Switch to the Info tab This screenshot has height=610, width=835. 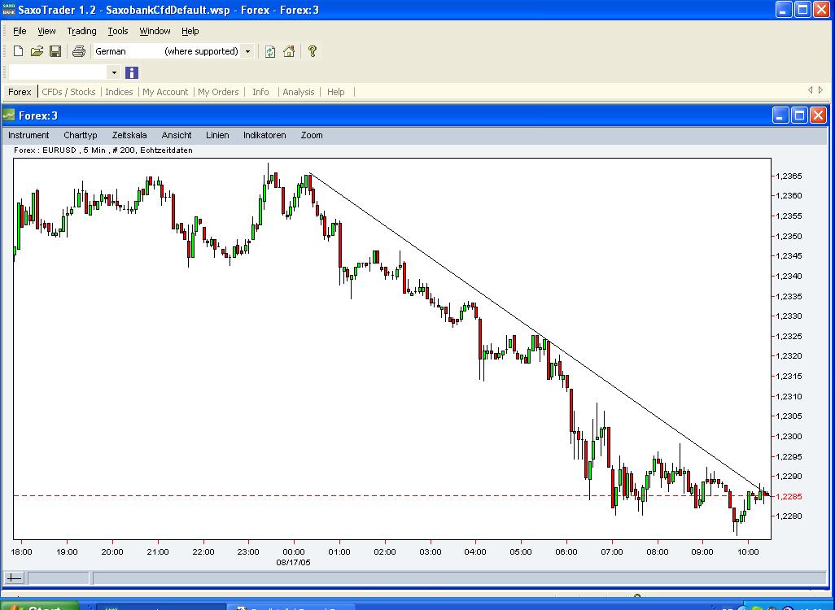pos(260,92)
